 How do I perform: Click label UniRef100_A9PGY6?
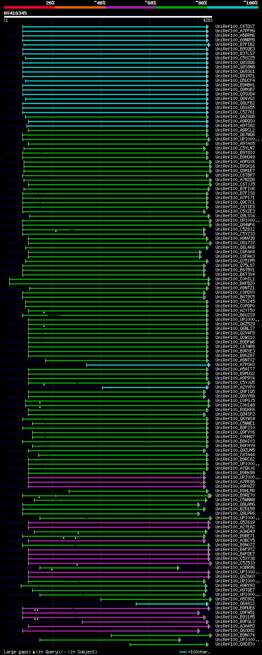[235, 162]
